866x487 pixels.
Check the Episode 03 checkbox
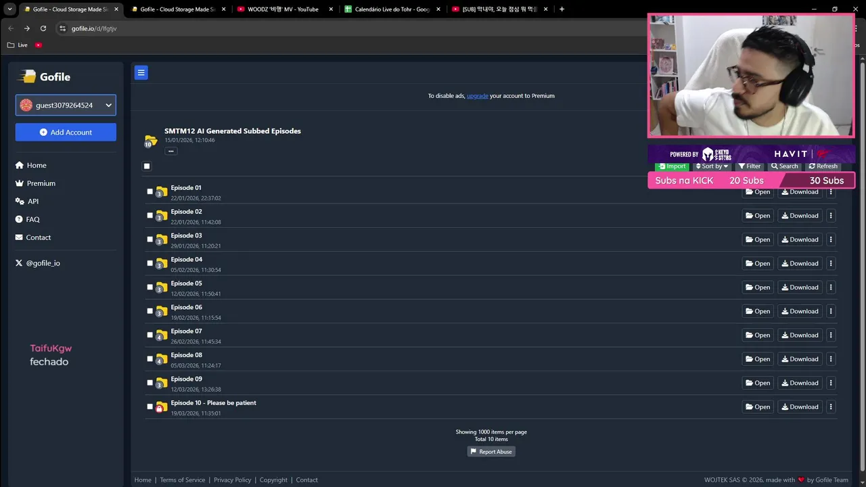[150, 239]
